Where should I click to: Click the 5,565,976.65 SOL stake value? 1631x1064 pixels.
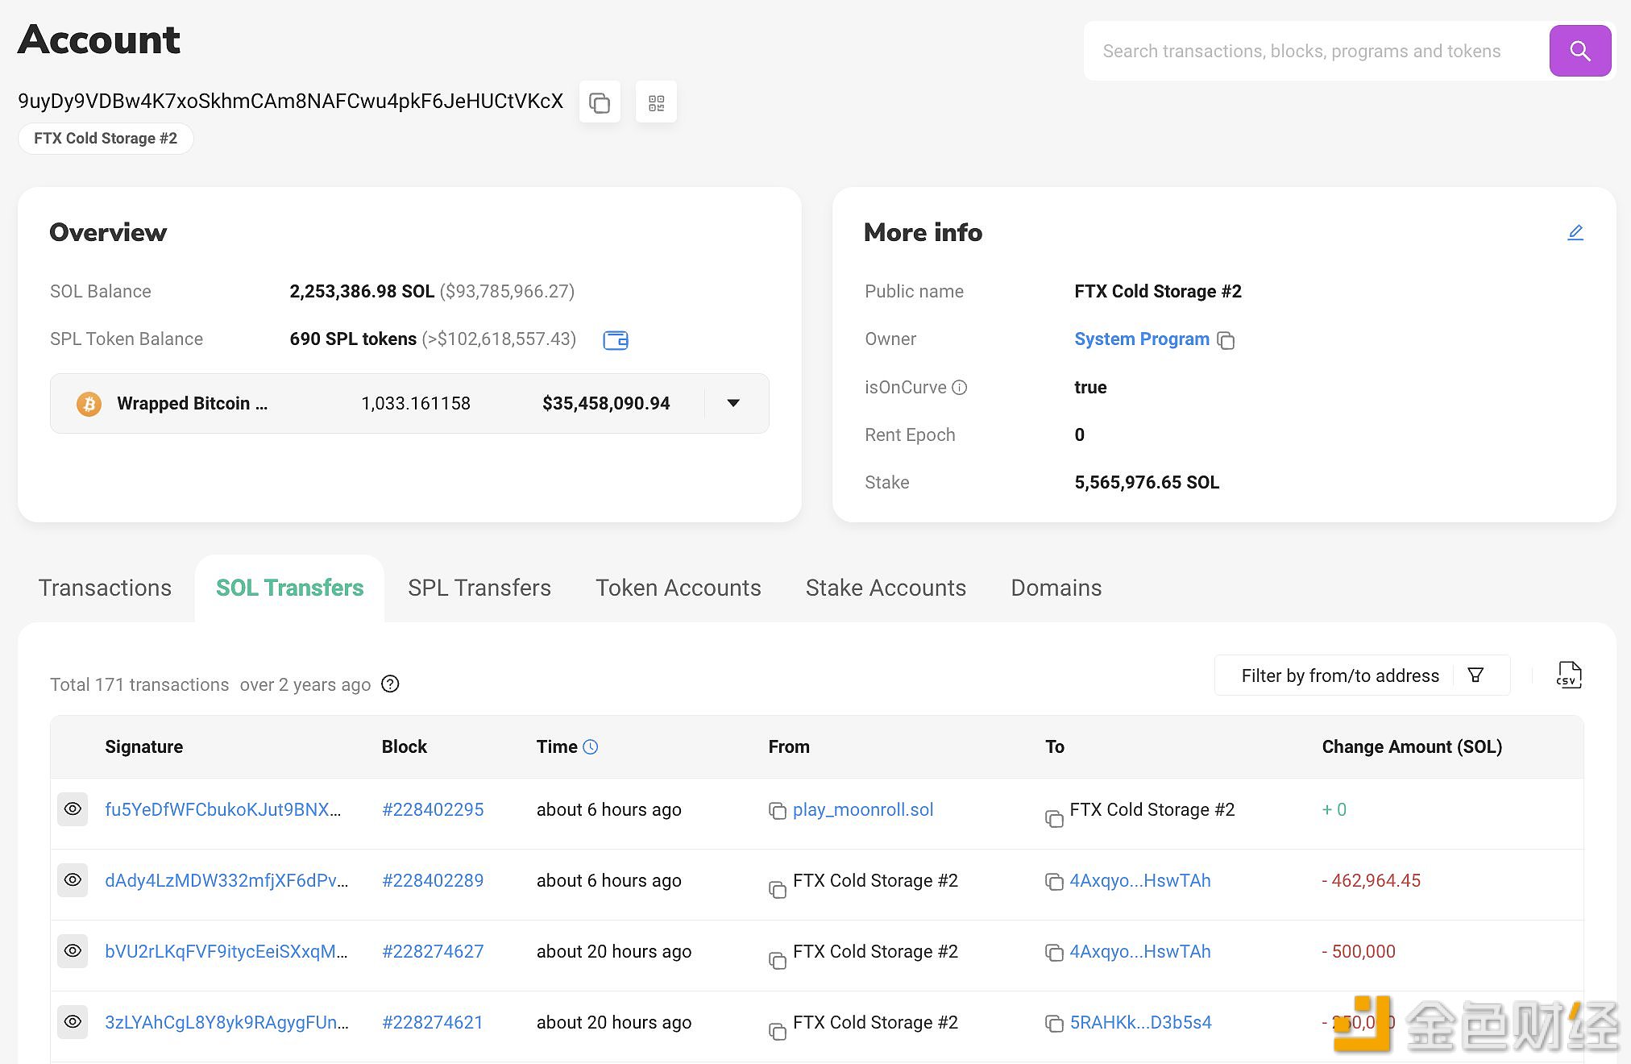pos(1147,482)
